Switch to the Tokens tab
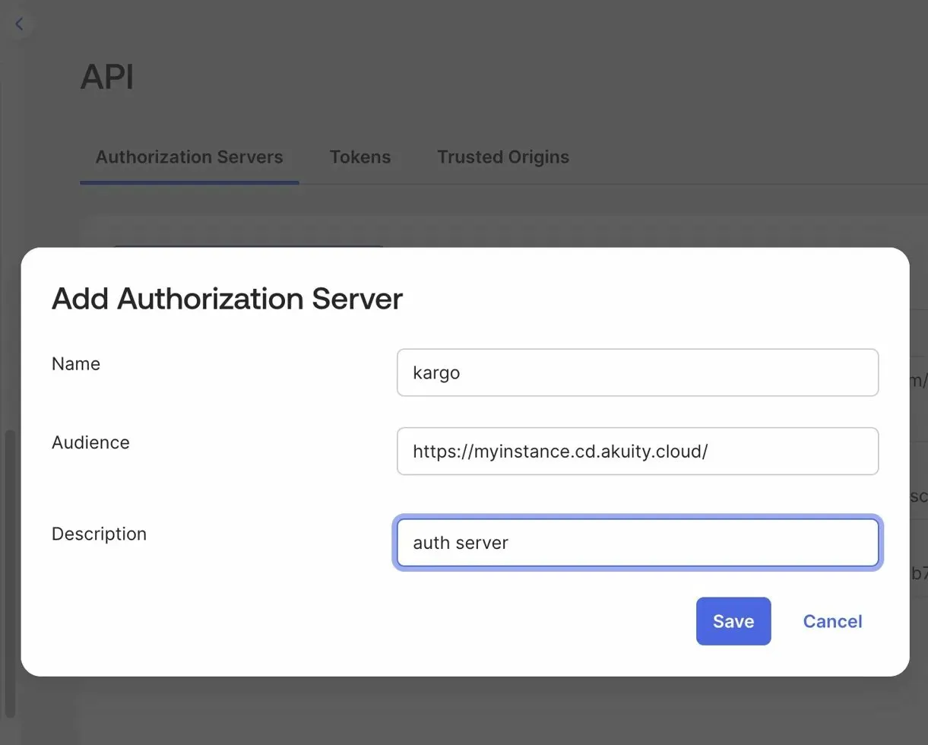Screen dimensions: 928x745 pos(360,157)
